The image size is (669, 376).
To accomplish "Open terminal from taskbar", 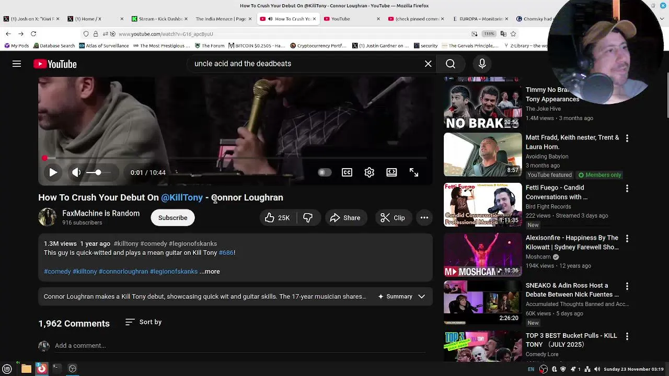I will 57,369.
